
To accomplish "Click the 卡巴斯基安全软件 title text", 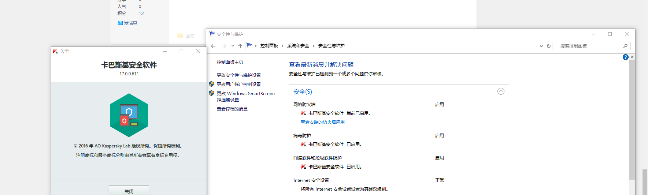I will click(129, 65).
